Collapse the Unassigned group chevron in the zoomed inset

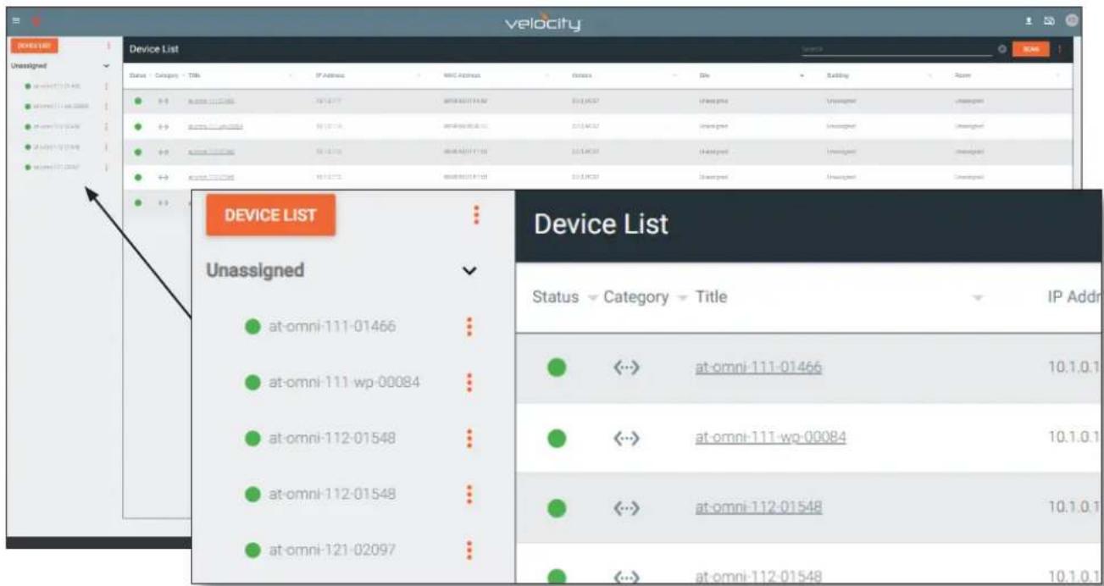pos(469,272)
